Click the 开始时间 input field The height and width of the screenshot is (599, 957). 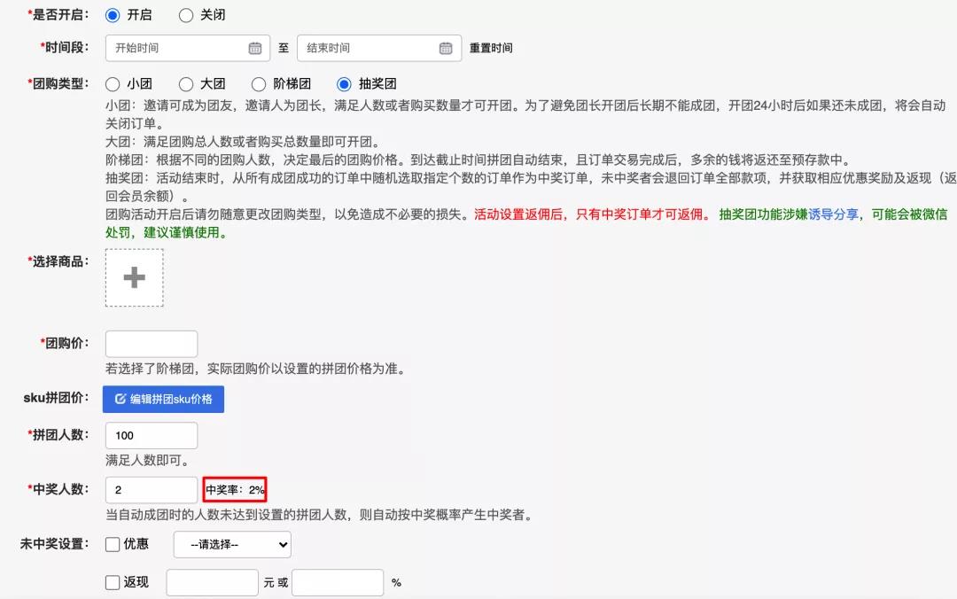pyautogui.click(x=187, y=48)
